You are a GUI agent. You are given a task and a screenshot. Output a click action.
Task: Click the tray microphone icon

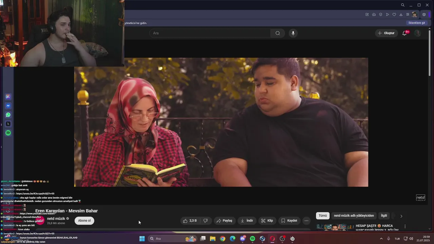pyautogui.click(x=389, y=239)
